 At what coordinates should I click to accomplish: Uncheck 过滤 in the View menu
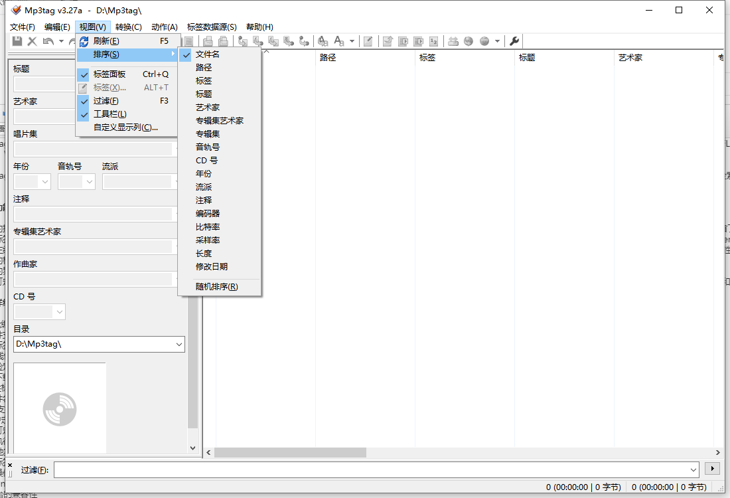pyautogui.click(x=127, y=101)
